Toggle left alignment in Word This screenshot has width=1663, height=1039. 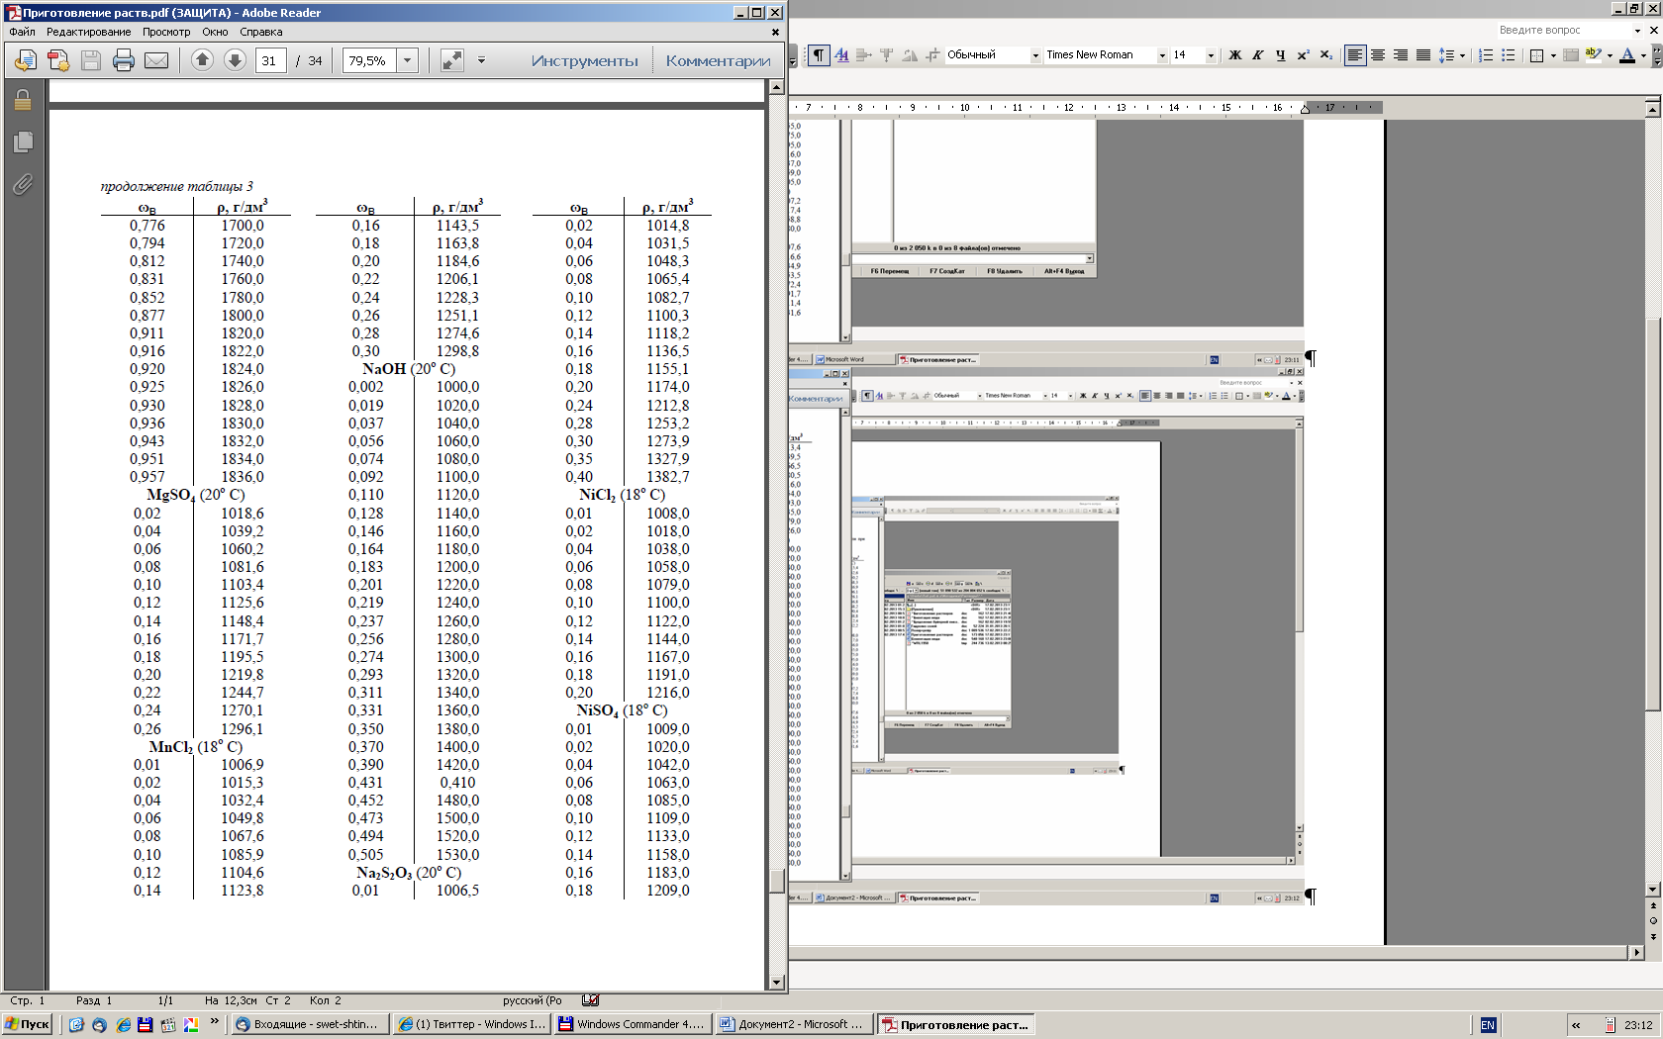1355,55
